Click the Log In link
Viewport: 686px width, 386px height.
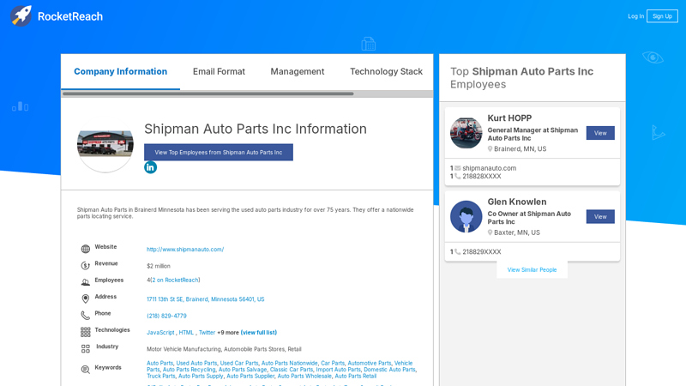coord(635,16)
